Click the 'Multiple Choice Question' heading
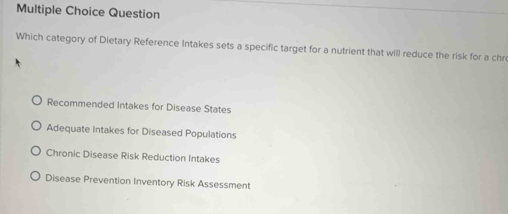Screen dimensions: 508x214 click(88, 12)
